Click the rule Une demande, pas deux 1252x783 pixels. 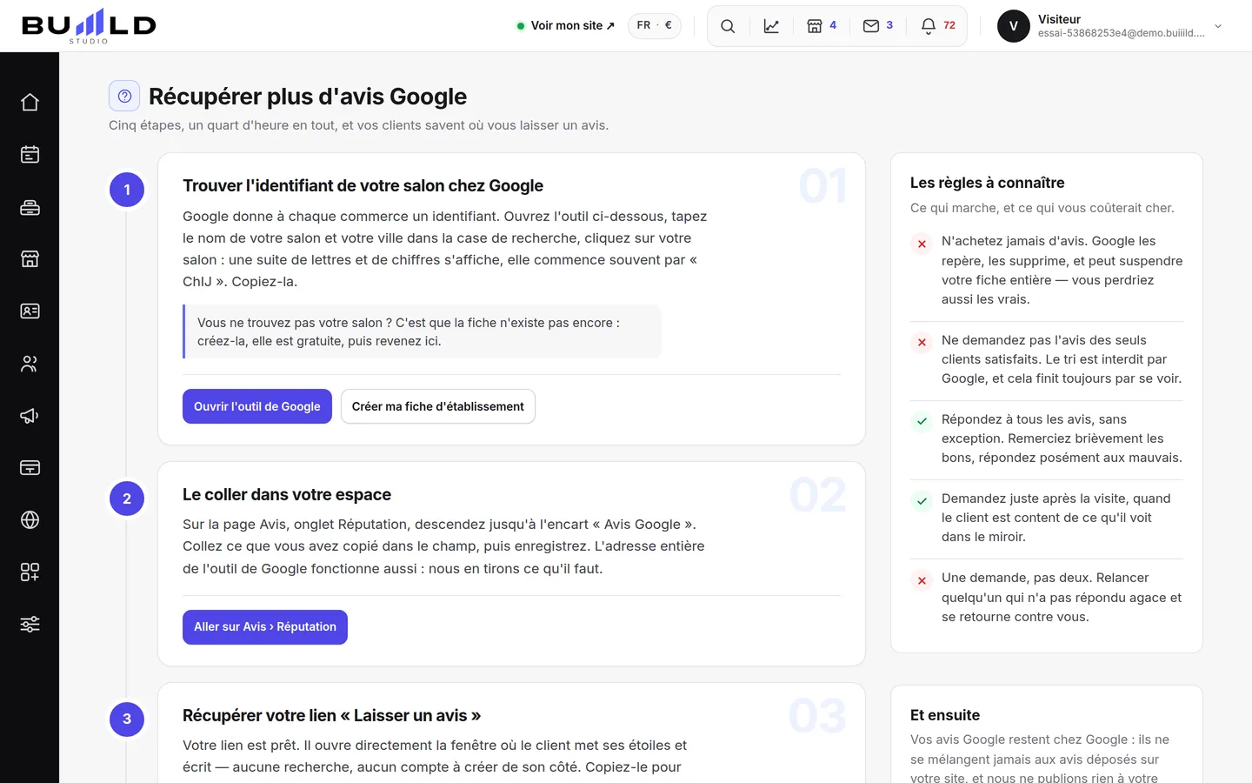(1047, 597)
